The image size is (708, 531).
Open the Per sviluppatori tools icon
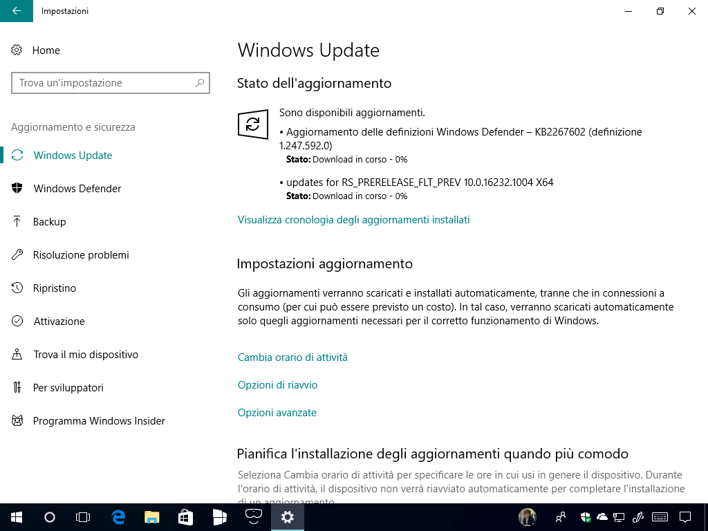point(17,387)
